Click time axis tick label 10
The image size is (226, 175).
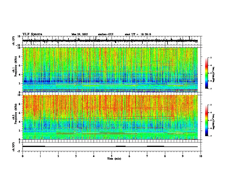[x=201, y=156]
